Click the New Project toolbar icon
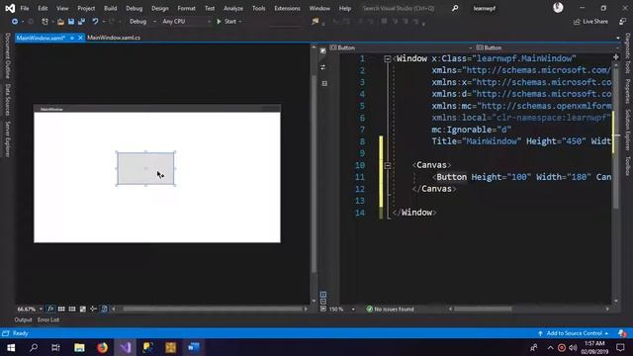 (x=45, y=22)
